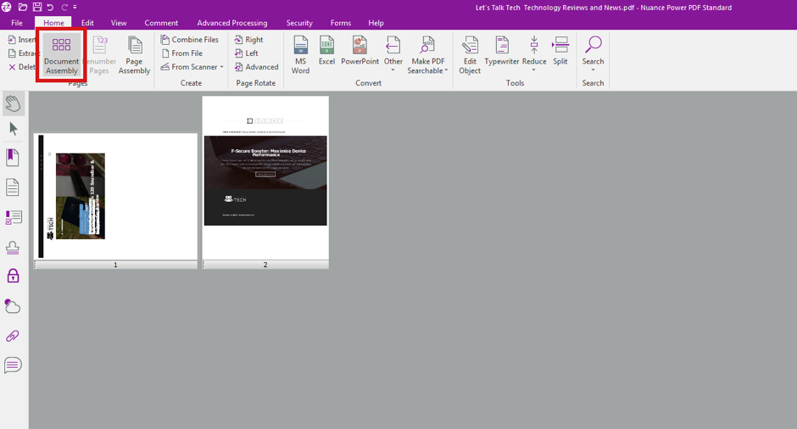
Task: Convert document to Excel
Action: pyautogui.click(x=326, y=51)
